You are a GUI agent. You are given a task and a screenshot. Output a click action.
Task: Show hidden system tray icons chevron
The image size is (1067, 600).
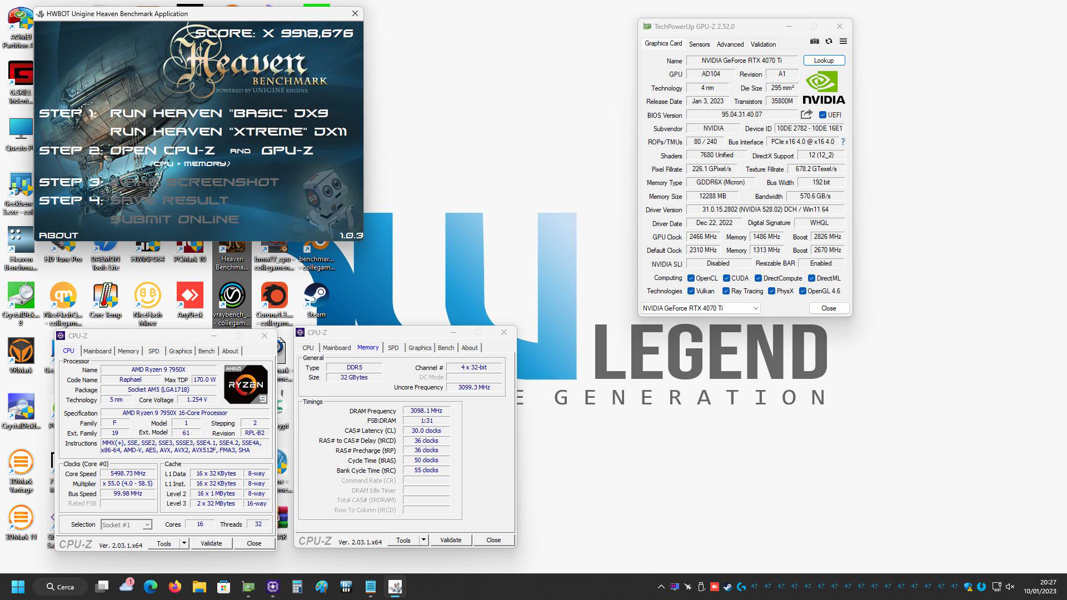(661, 587)
